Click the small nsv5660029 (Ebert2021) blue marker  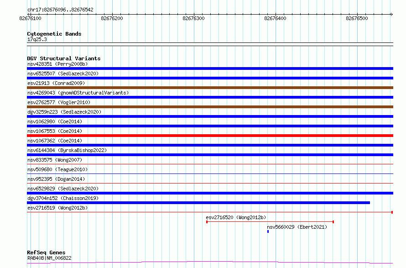tap(268, 231)
